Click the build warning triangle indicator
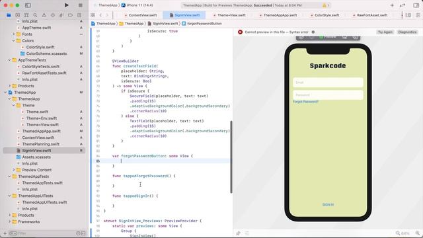Image resolution: width=423 pixels, height=238 pixels. (325, 5)
